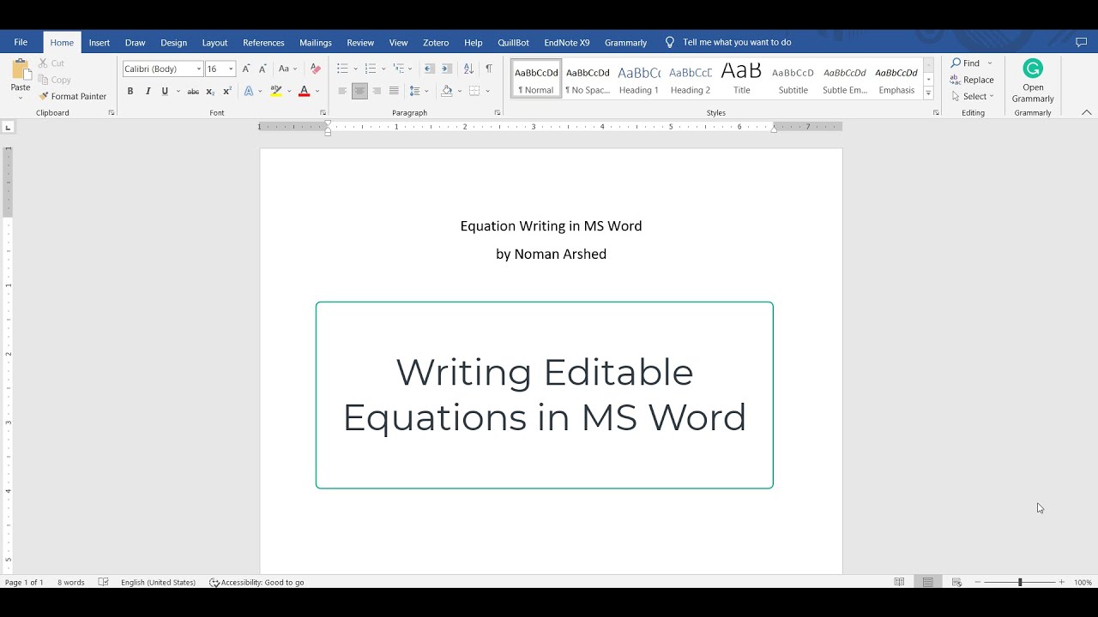Switch to the Insert tab
The width and height of the screenshot is (1098, 617).
tap(100, 43)
